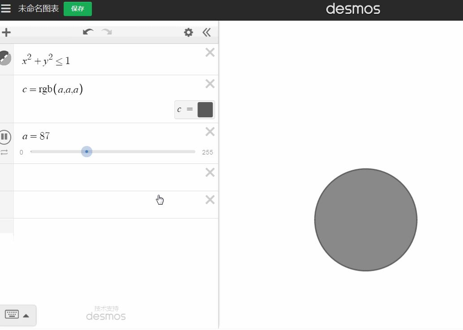
Task: Pause the slider animation for a
Action: 5,137
